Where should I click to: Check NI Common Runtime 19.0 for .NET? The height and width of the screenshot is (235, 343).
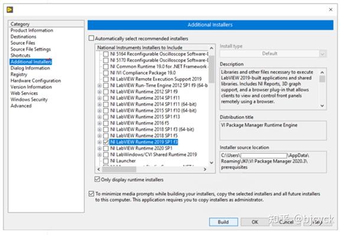click(106, 67)
